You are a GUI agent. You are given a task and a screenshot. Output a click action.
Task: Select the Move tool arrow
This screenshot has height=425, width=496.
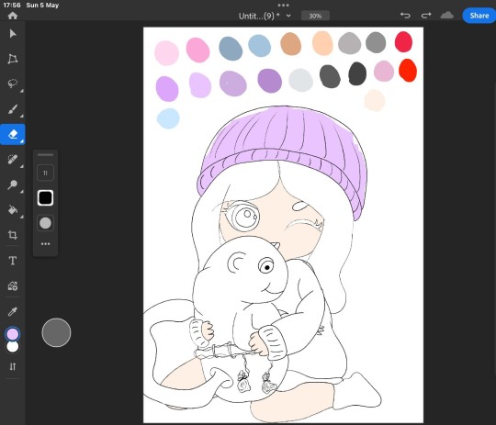[x=13, y=34]
